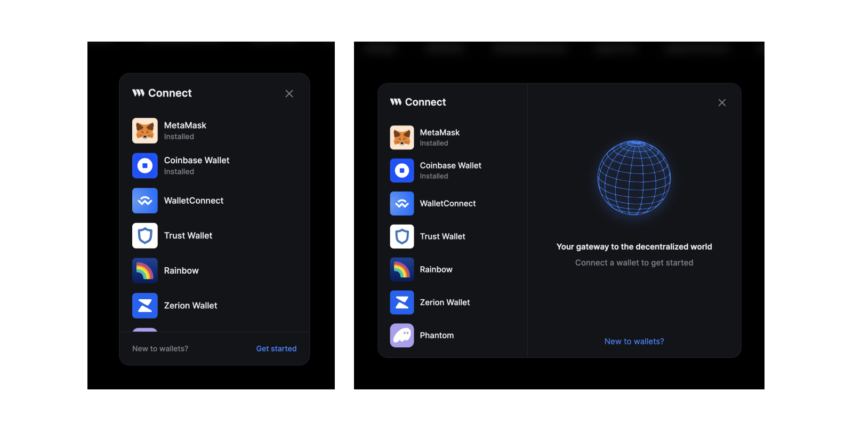
Task: Click Zerion Wallet icon in wide modal
Action: click(x=402, y=302)
